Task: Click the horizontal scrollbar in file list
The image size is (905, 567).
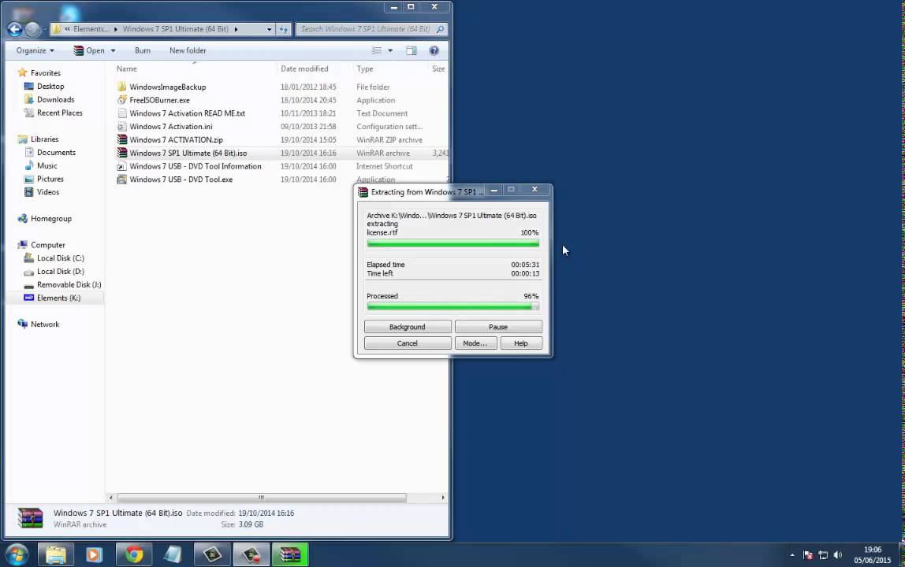Action: (x=262, y=498)
